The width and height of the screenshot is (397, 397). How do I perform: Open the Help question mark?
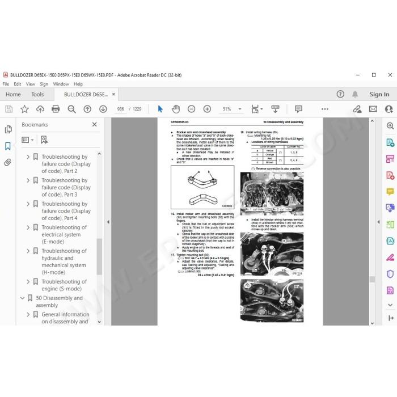pos(340,94)
